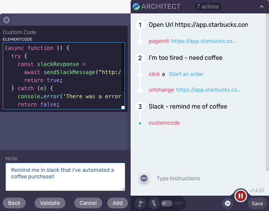Click the pageinit action row
This screenshot has height=211, width=269.
coord(192,41)
